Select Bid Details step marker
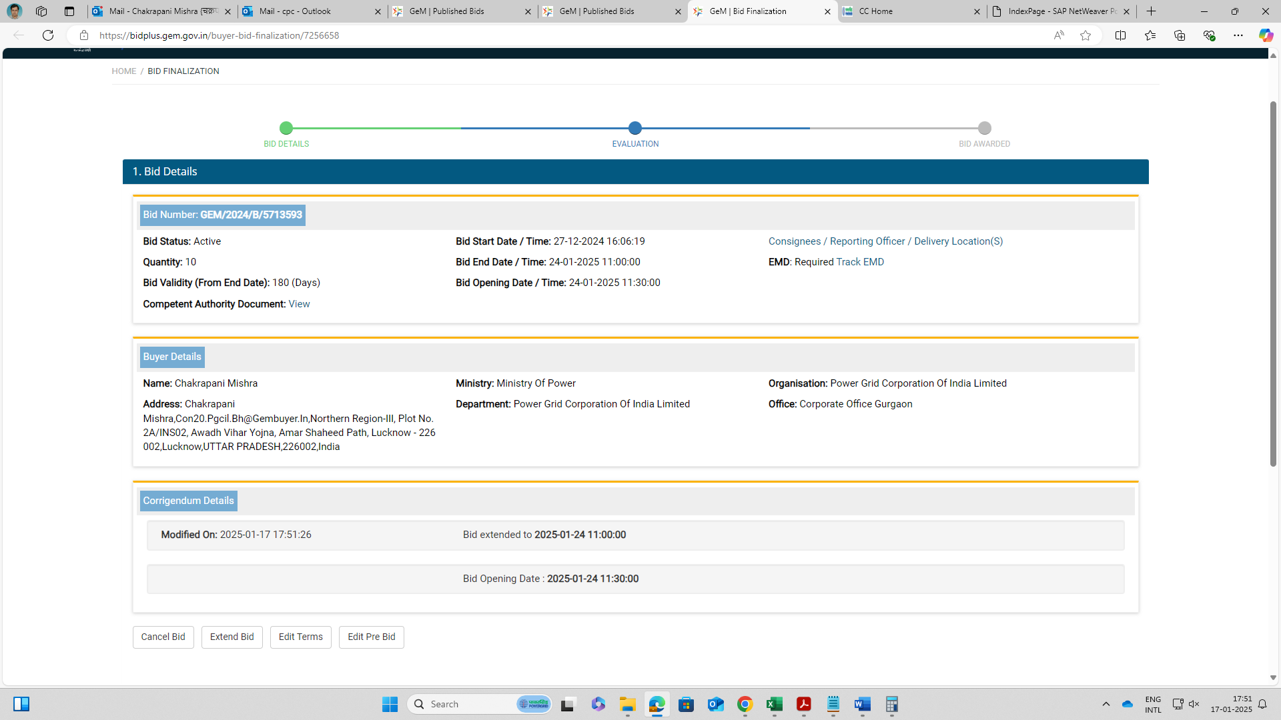 tap(286, 128)
